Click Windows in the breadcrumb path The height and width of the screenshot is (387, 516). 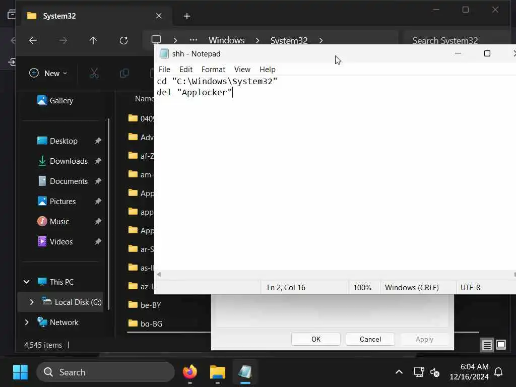coord(226,40)
